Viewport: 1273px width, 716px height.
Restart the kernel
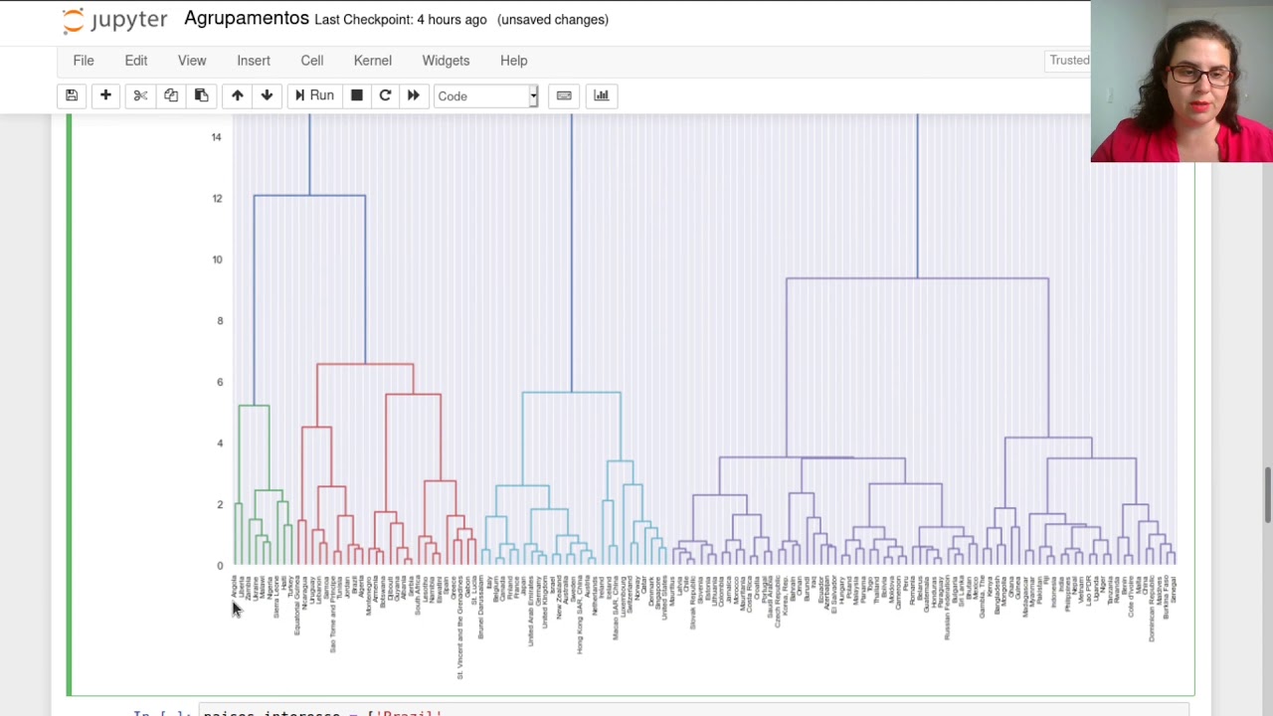coord(385,95)
